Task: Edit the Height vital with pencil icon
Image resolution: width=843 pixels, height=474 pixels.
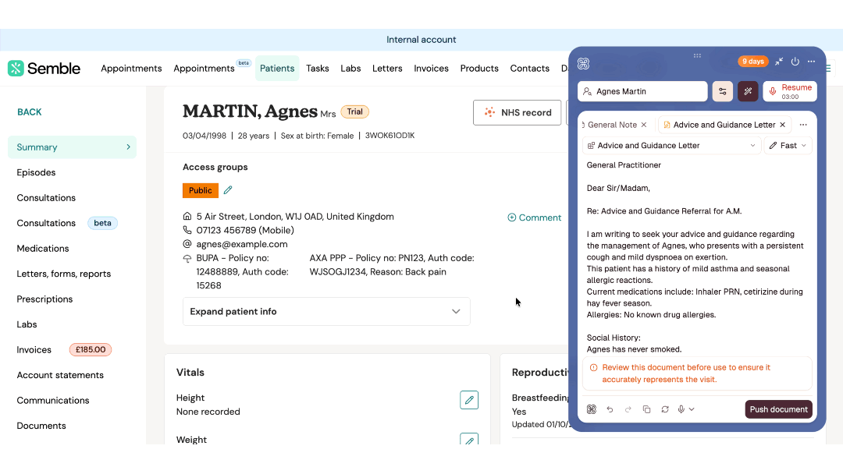Action: (x=469, y=400)
